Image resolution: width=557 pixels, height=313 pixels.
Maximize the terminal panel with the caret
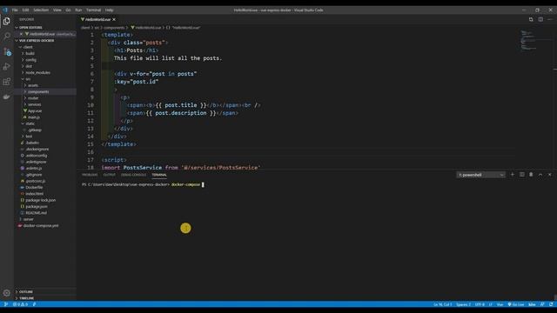540,175
